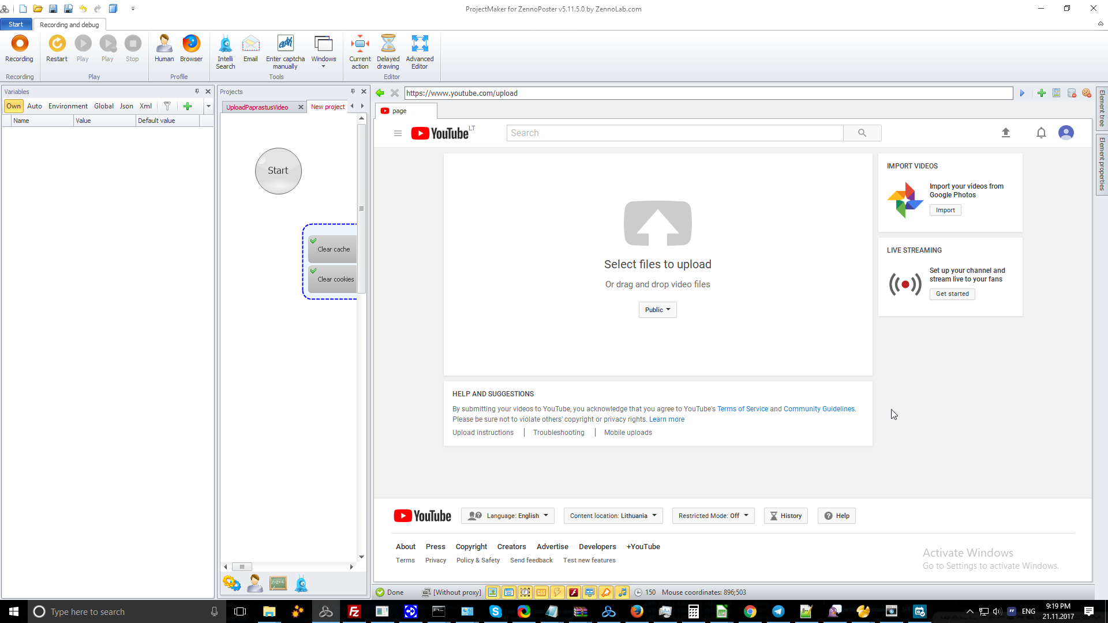
Task: Switch to the UploadPaprastusVideo project tab
Action: pyautogui.click(x=257, y=107)
